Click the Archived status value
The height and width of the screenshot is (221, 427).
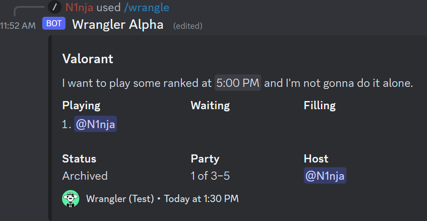click(85, 176)
